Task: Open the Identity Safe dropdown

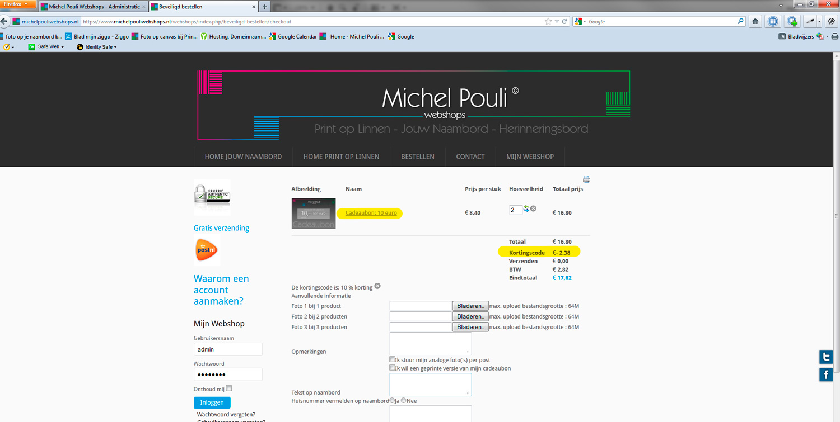Action: 97,47
